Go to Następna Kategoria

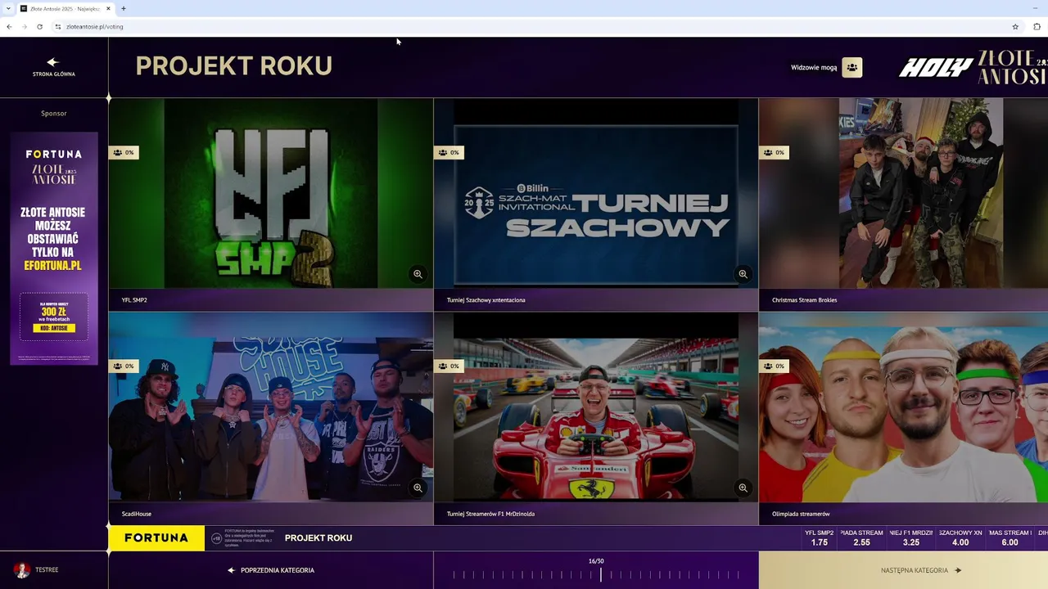click(903, 570)
